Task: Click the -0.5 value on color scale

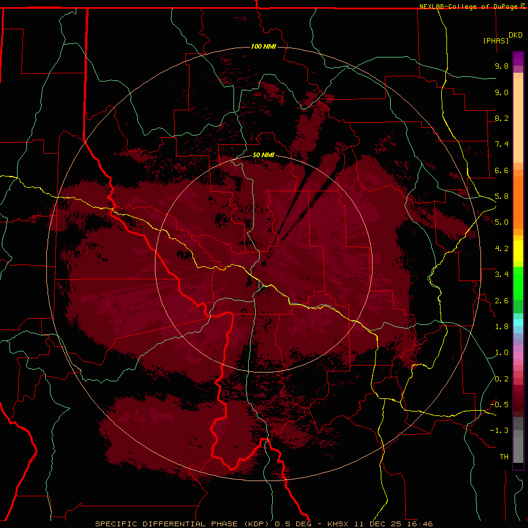Action: click(499, 404)
